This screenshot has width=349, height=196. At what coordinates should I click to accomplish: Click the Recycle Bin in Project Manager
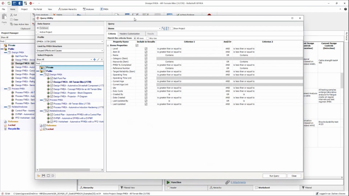[14, 129]
